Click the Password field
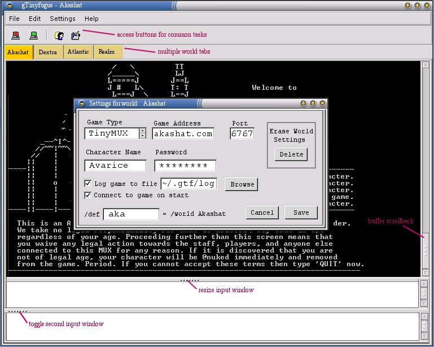 point(185,166)
